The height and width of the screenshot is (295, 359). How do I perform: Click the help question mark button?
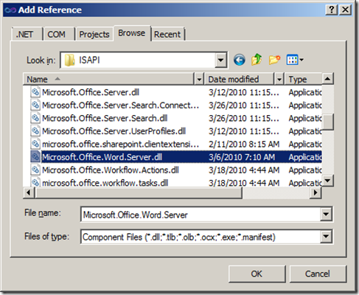pos(331,10)
